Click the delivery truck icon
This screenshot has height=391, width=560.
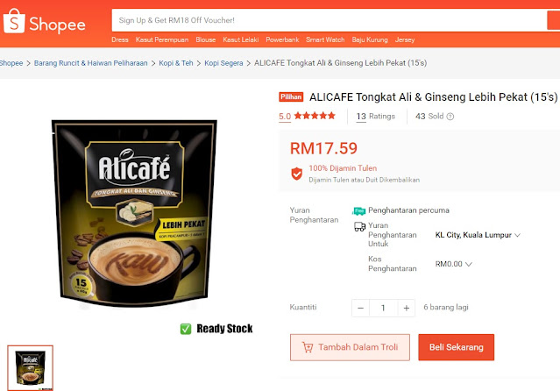[x=359, y=226]
